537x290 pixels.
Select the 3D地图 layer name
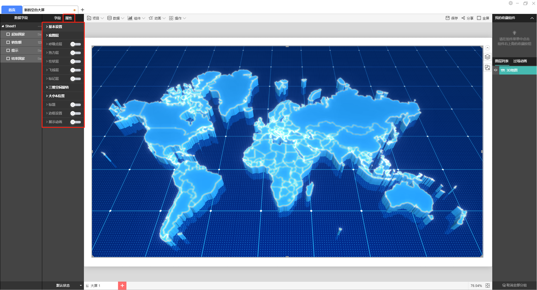[512, 70]
